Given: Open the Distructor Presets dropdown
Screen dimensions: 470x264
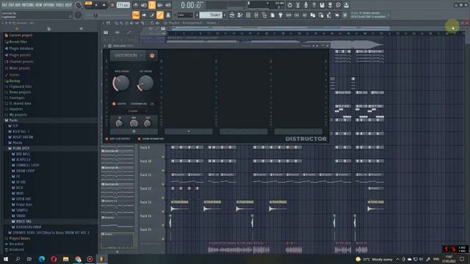Looking at the screenshot, I should point(305,45).
